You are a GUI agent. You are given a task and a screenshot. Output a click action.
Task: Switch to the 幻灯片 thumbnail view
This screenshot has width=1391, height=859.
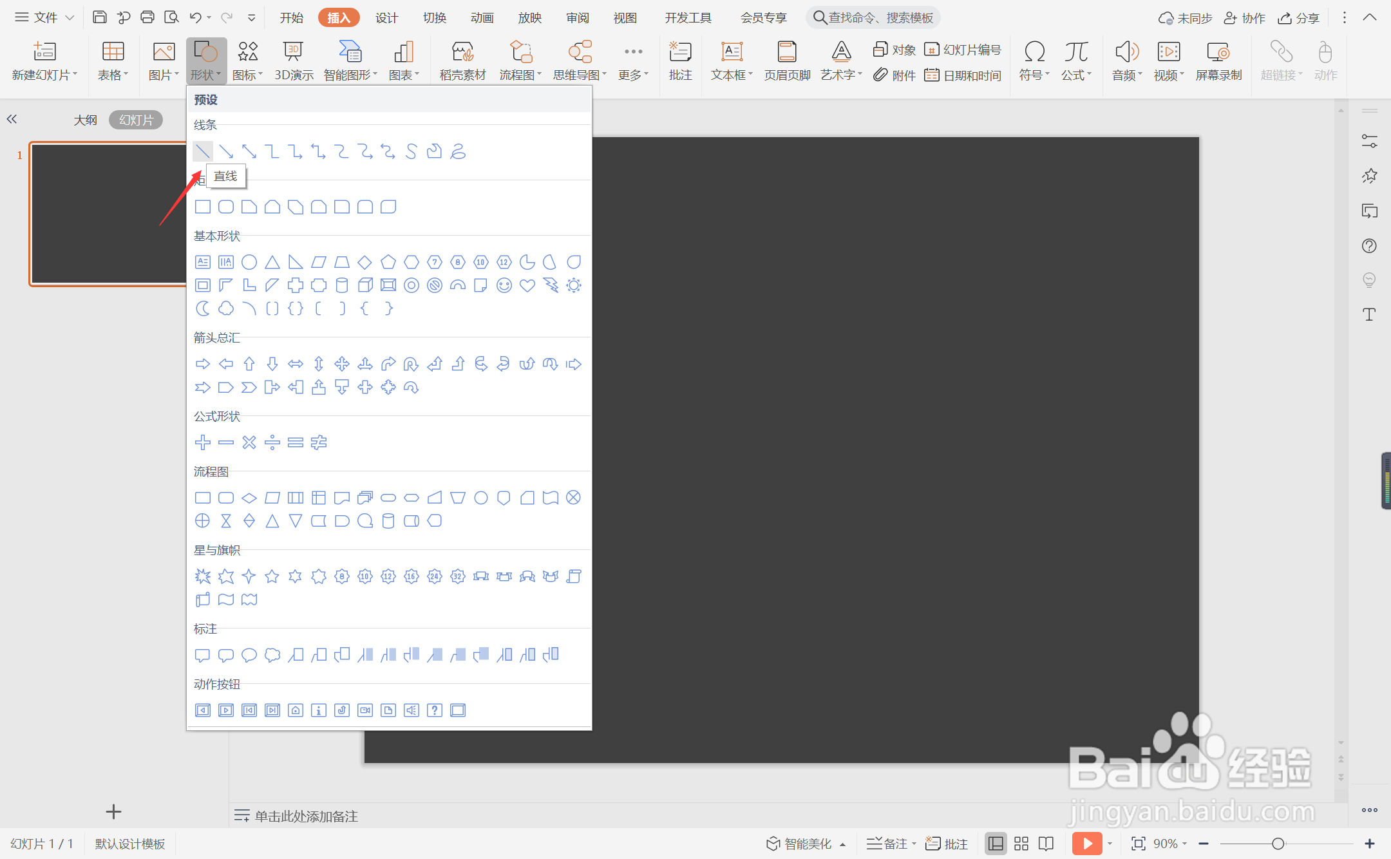click(x=136, y=120)
